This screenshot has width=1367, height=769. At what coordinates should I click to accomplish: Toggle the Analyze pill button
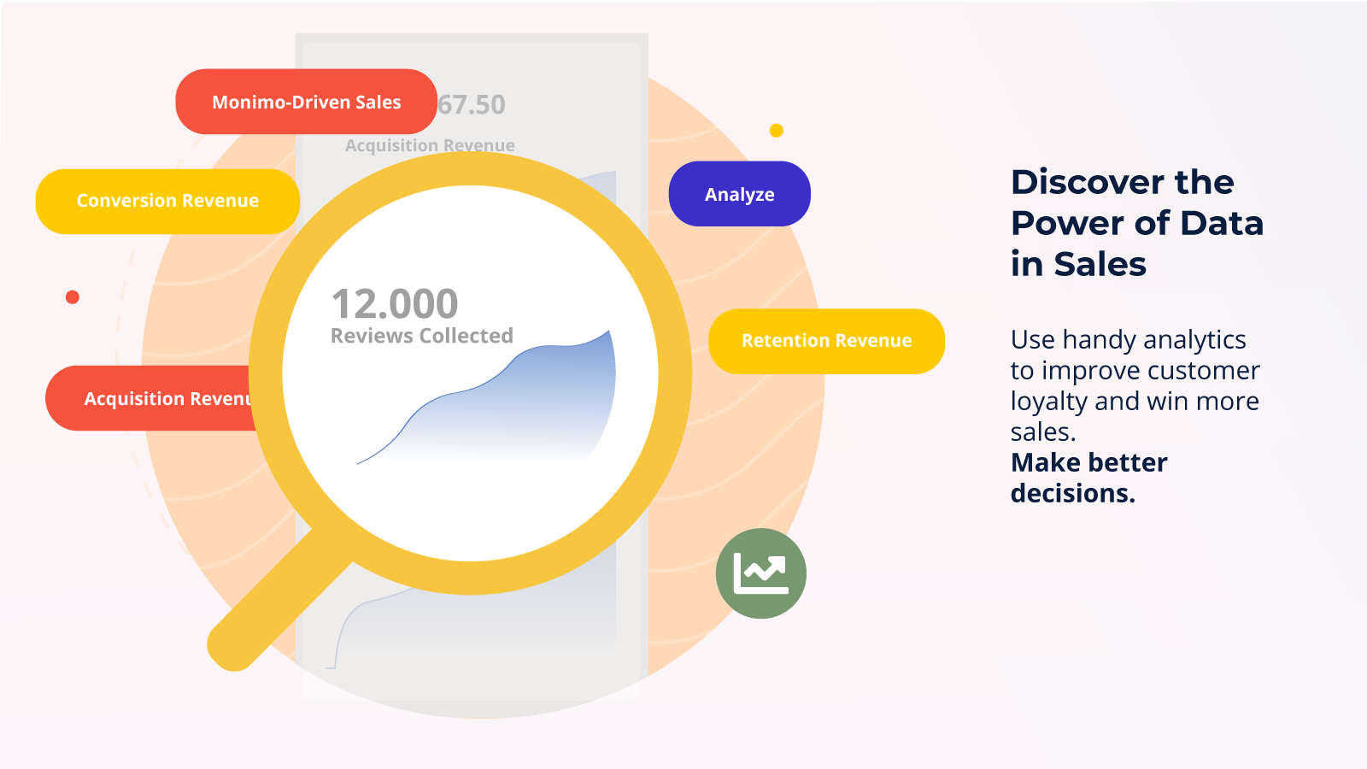pos(739,194)
